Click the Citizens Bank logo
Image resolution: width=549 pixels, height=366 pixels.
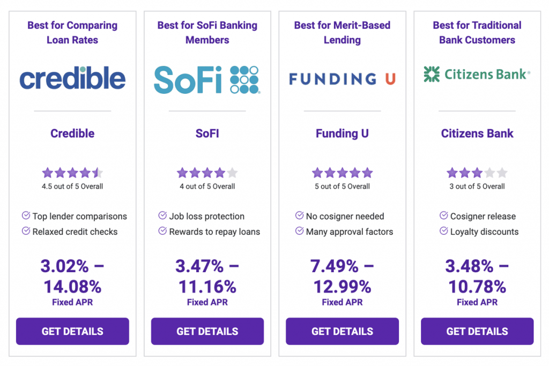click(477, 74)
